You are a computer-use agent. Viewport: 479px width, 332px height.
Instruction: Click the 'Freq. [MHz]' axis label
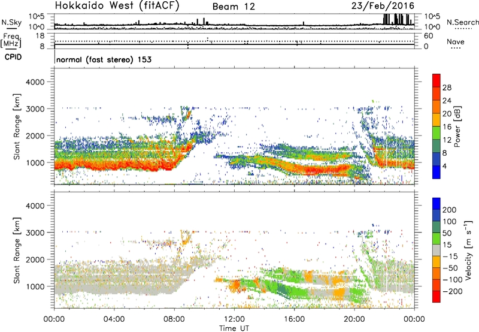click(x=11, y=41)
